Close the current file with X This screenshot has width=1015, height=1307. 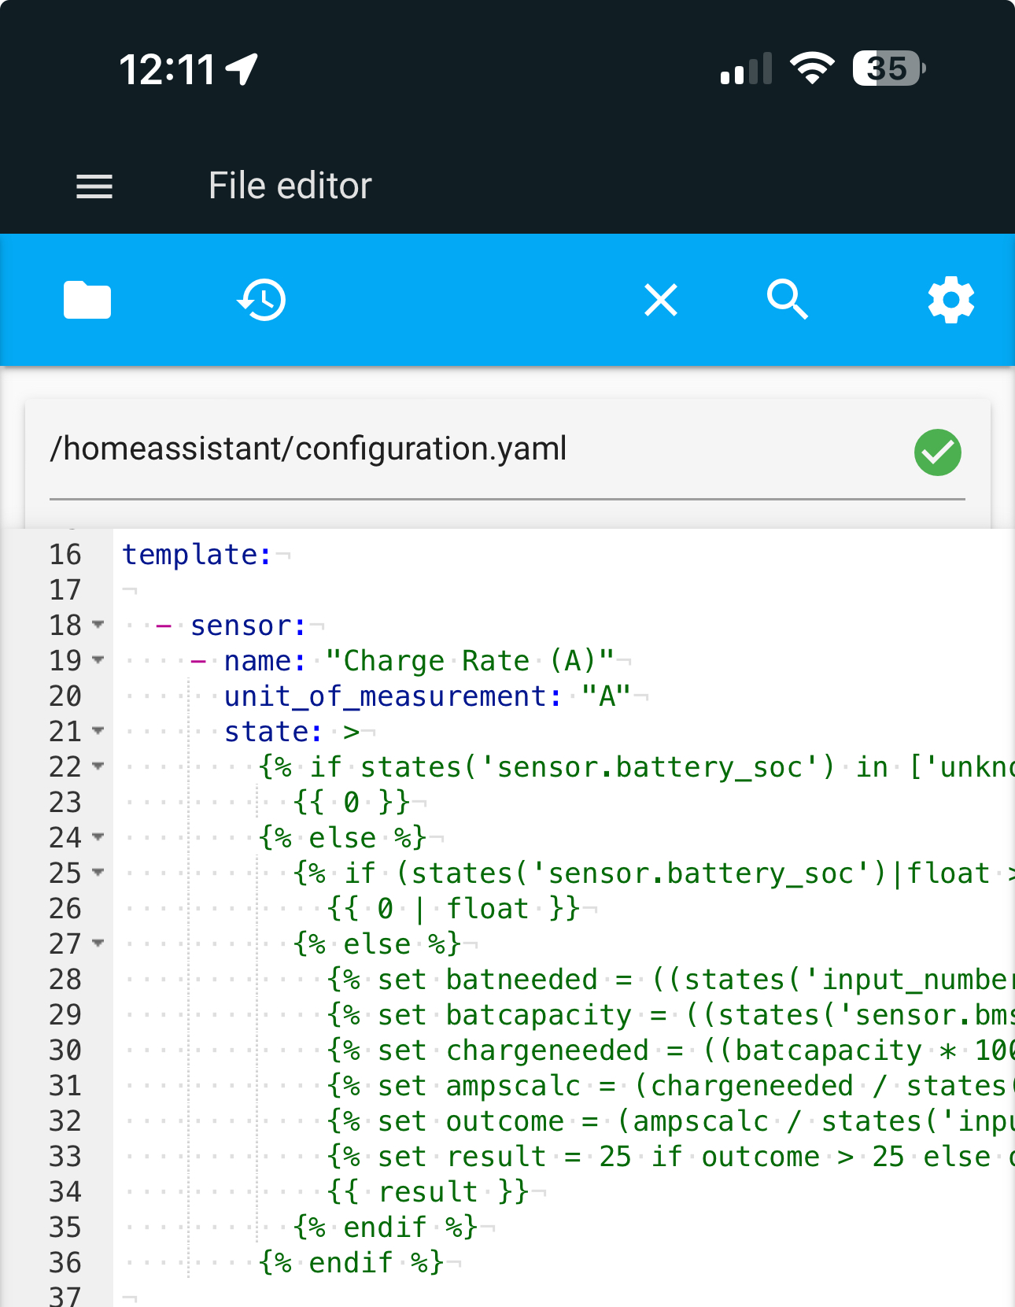click(x=660, y=300)
